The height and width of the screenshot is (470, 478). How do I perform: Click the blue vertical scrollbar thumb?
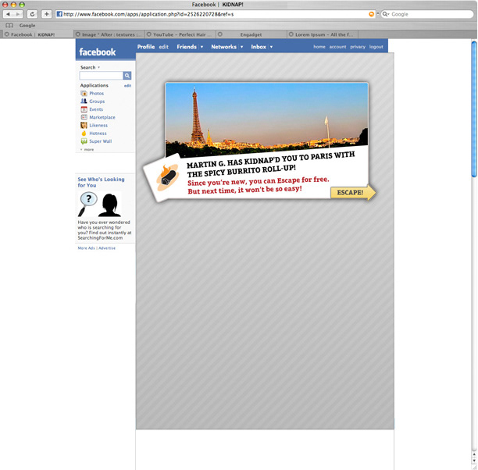[x=474, y=109]
